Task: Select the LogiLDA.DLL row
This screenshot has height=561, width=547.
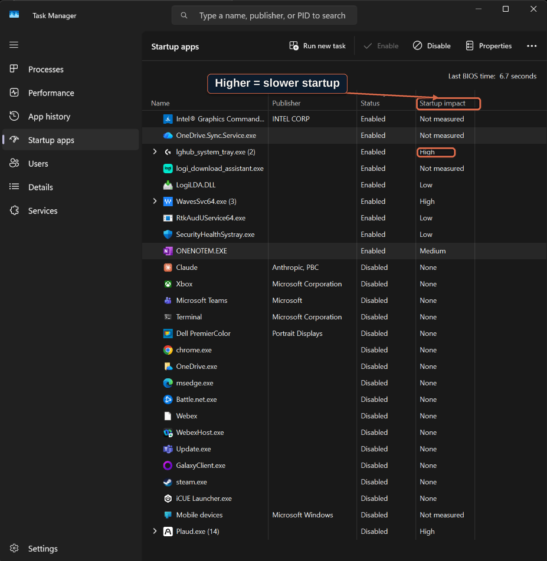Action: coord(344,185)
